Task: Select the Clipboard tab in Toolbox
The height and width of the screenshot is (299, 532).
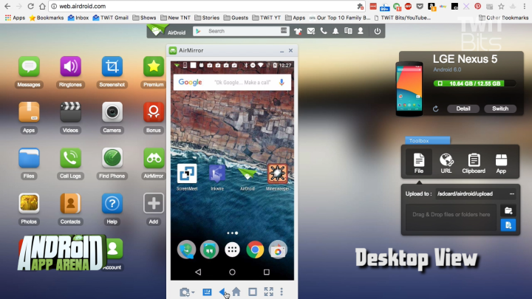Action: 474,162
